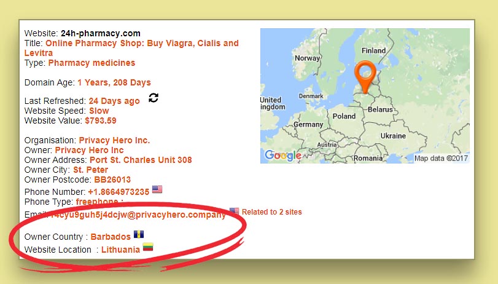This screenshot has height=284, width=498.
Task: Click the Barbados owner country link
Action: coord(111,237)
